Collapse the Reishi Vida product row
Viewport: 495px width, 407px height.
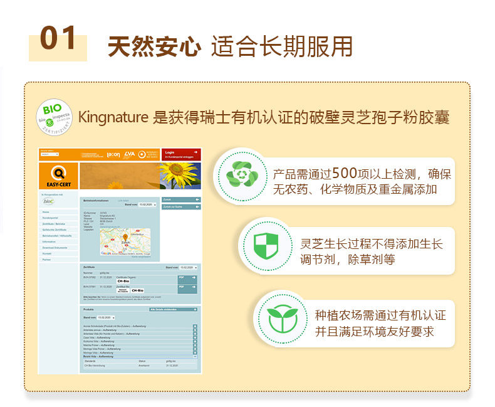click(x=195, y=356)
